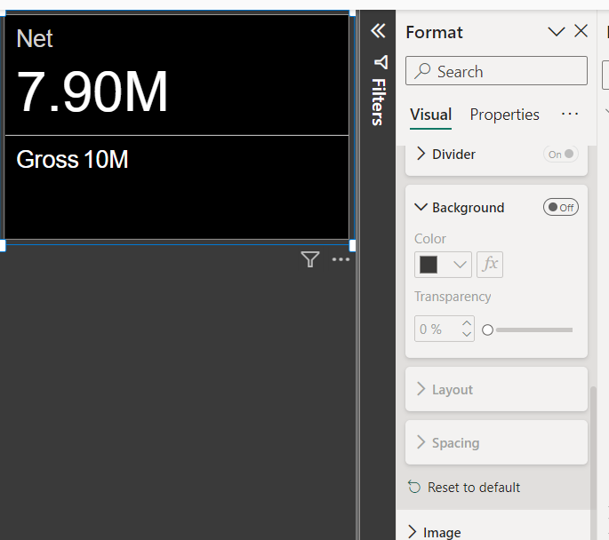609x540 pixels.
Task: Turn on the Background toggle
Action: pyautogui.click(x=561, y=208)
